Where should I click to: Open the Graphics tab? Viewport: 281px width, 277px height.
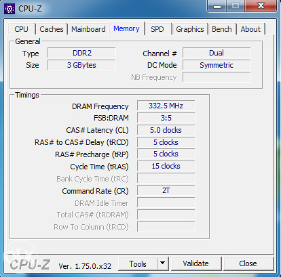pyautogui.click(x=190, y=29)
